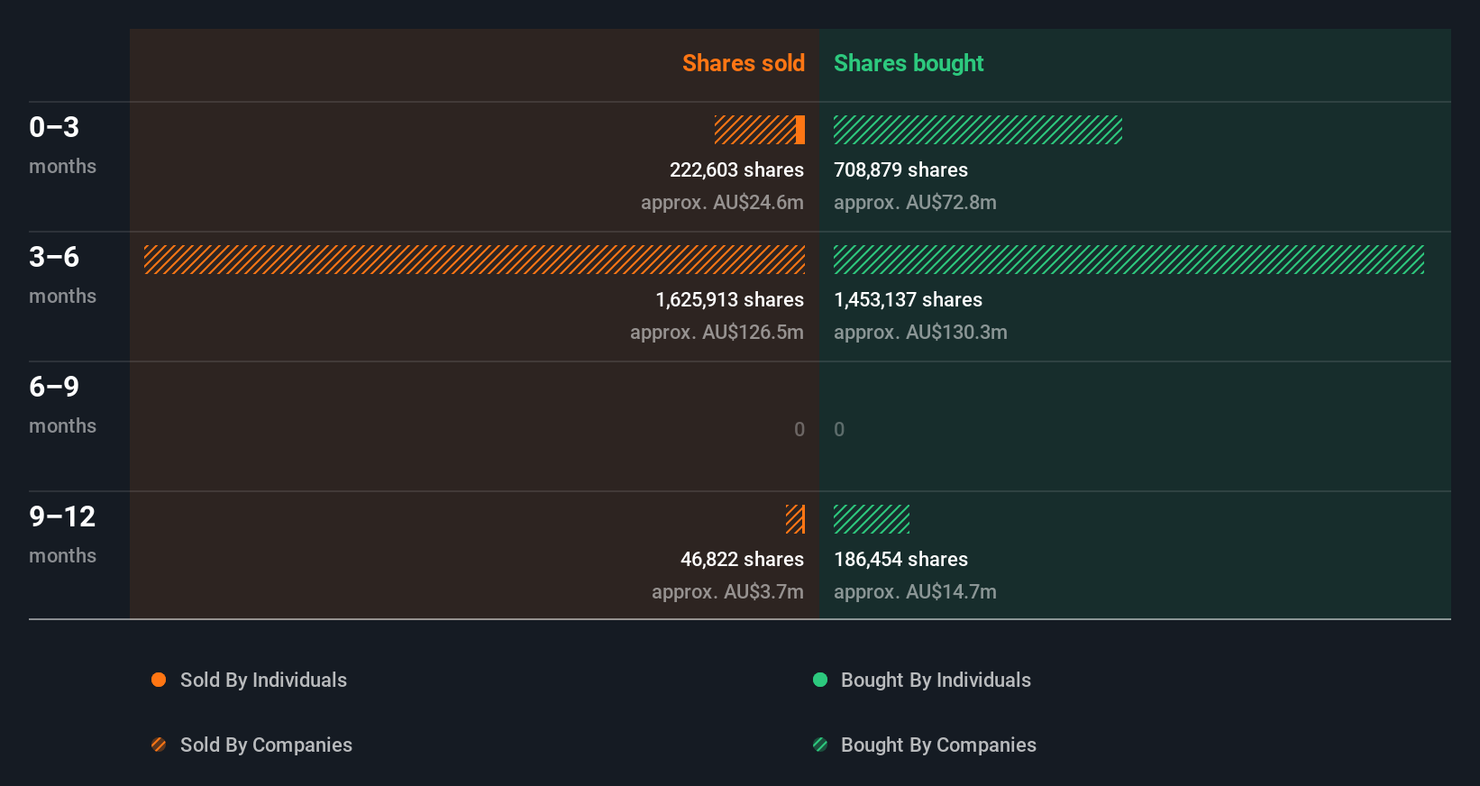Select the approx. AU$130.3m text
Screen dimensions: 1480x786
coord(920,332)
